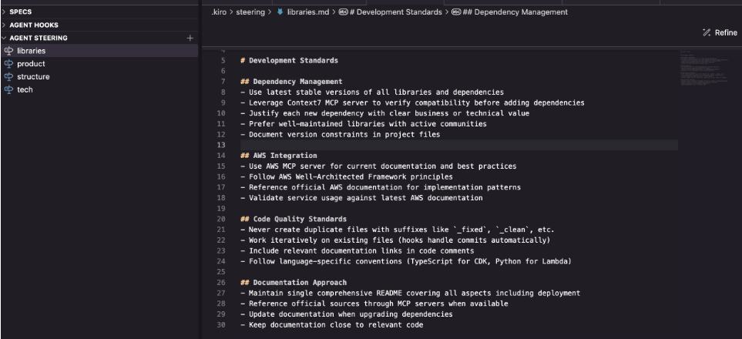Click markdown file icon in breadcrumb
Viewport: 742px width, 339px height.
tap(280, 12)
